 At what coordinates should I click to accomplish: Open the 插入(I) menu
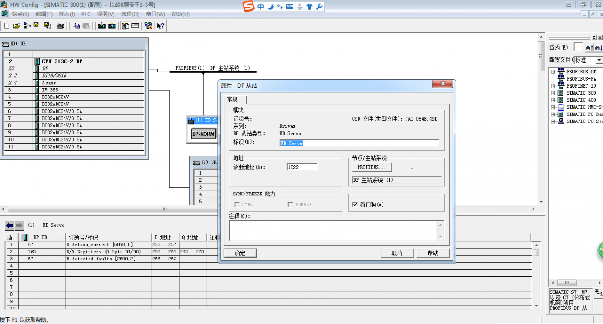[x=67, y=14]
